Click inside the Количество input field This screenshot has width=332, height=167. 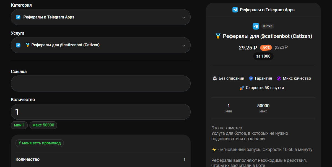pos(100,112)
